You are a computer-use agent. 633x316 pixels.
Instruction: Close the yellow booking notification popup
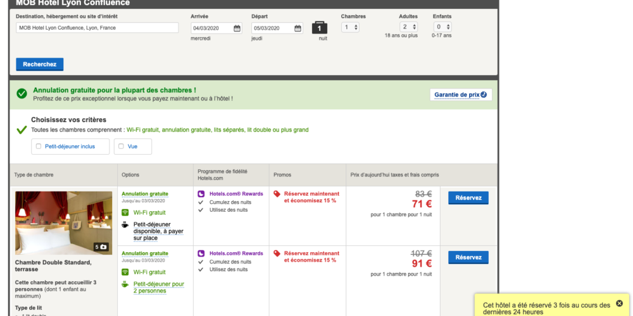click(619, 303)
